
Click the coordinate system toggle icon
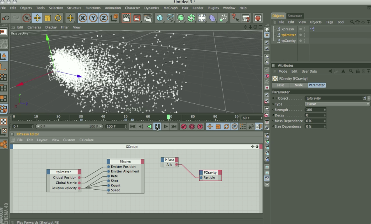click(x=114, y=18)
